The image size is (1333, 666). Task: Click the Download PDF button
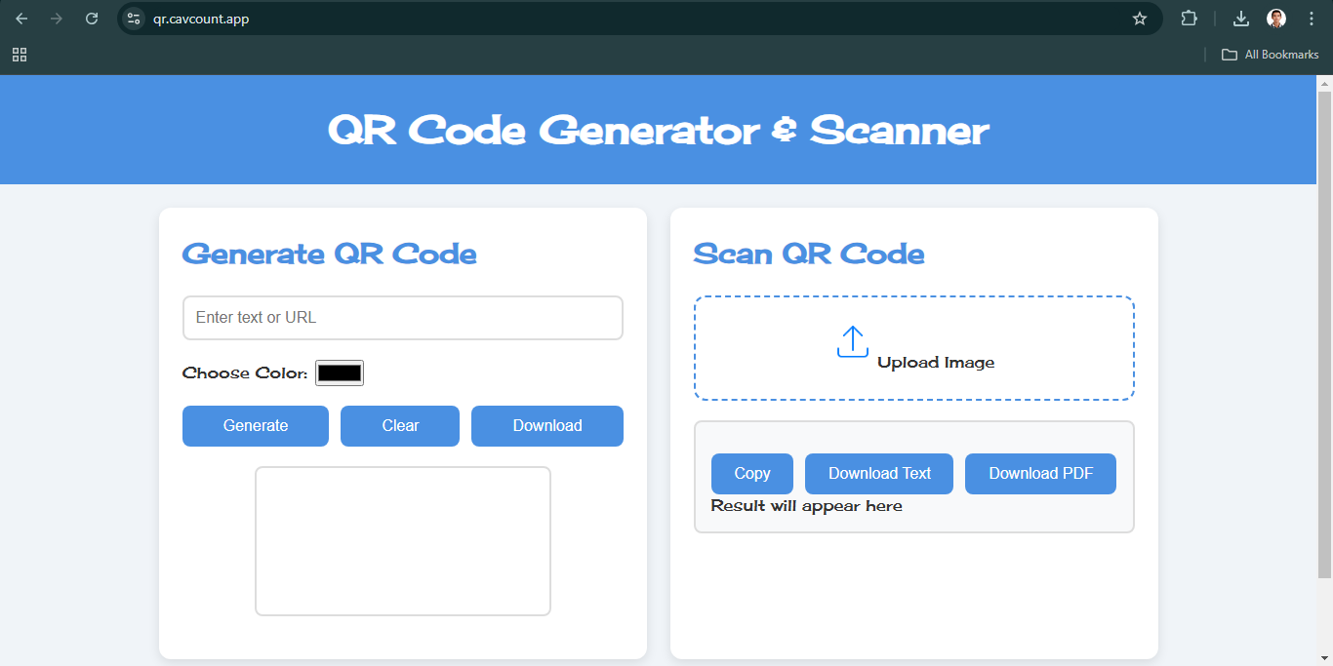pyautogui.click(x=1040, y=474)
